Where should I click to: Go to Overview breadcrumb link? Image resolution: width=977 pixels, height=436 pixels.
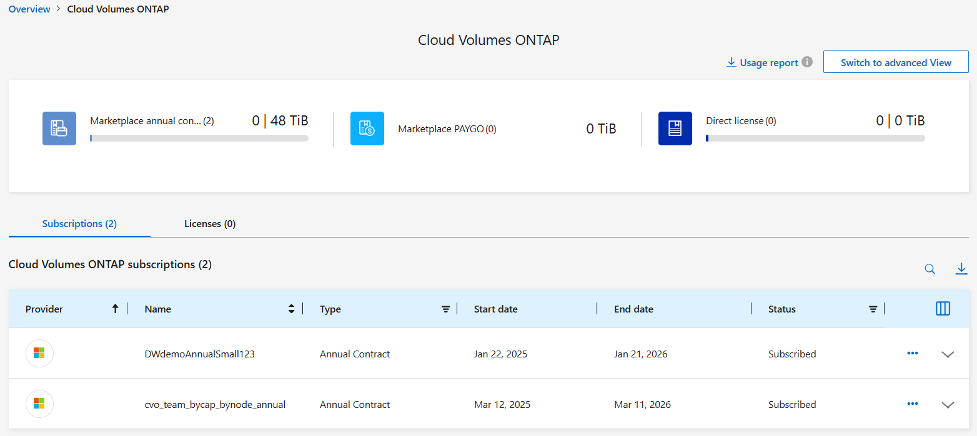click(x=29, y=9)
